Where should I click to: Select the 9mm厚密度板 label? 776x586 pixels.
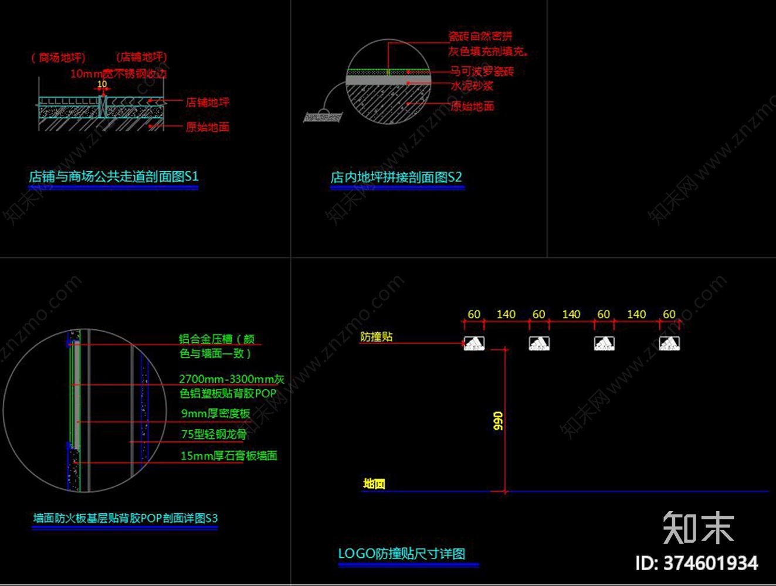(x=215, y=414)
